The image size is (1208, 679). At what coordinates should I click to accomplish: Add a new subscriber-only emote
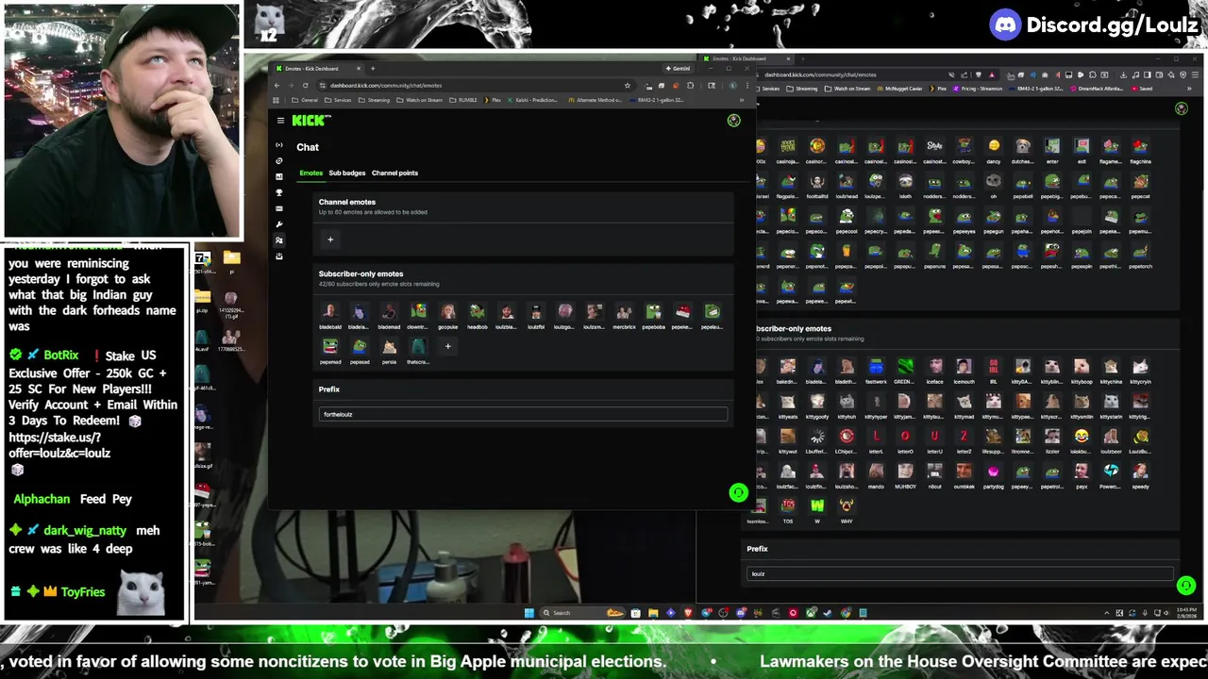point(447,346)
